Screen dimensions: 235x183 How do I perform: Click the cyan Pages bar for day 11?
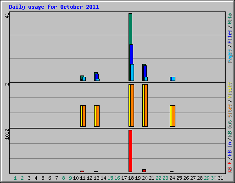tap(84, 79)
